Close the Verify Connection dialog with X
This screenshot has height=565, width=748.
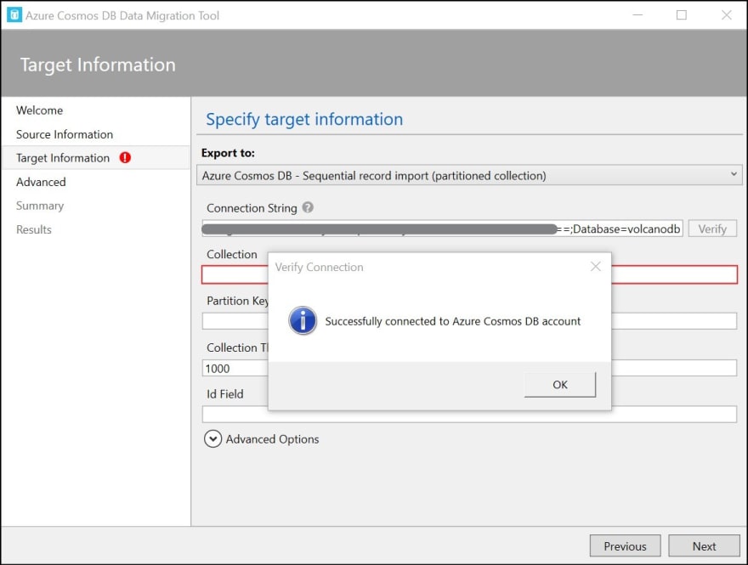pos(595,267)
